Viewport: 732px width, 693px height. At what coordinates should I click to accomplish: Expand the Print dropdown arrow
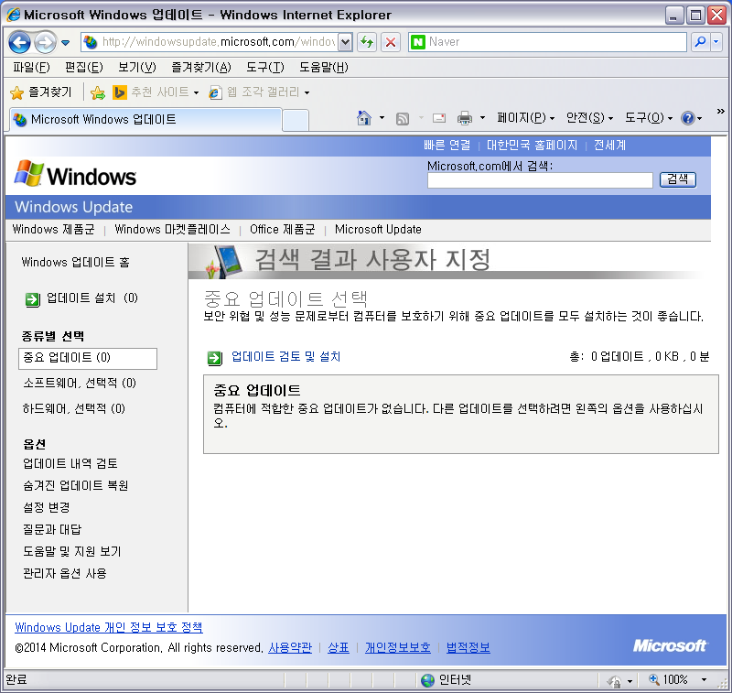click(x=483, y=118)
